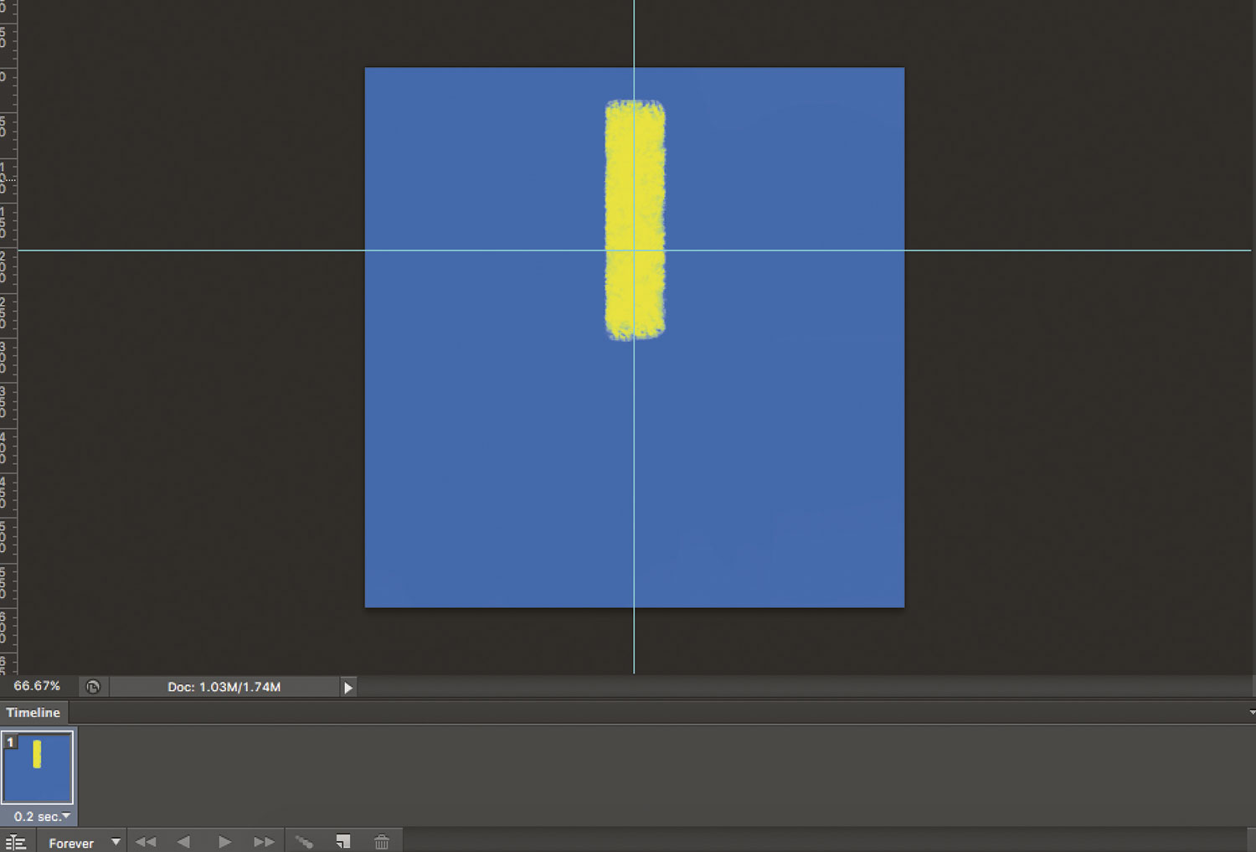
Task: Click the yellow brush stroke on canvas
Action: 636,220
